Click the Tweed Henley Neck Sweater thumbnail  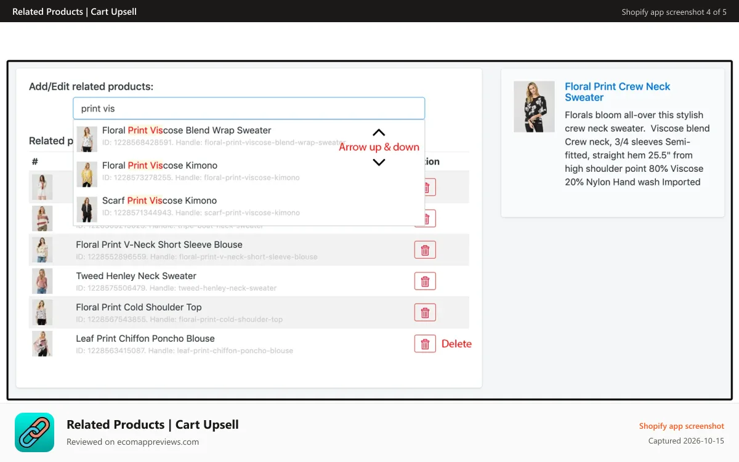pos(42,281)
